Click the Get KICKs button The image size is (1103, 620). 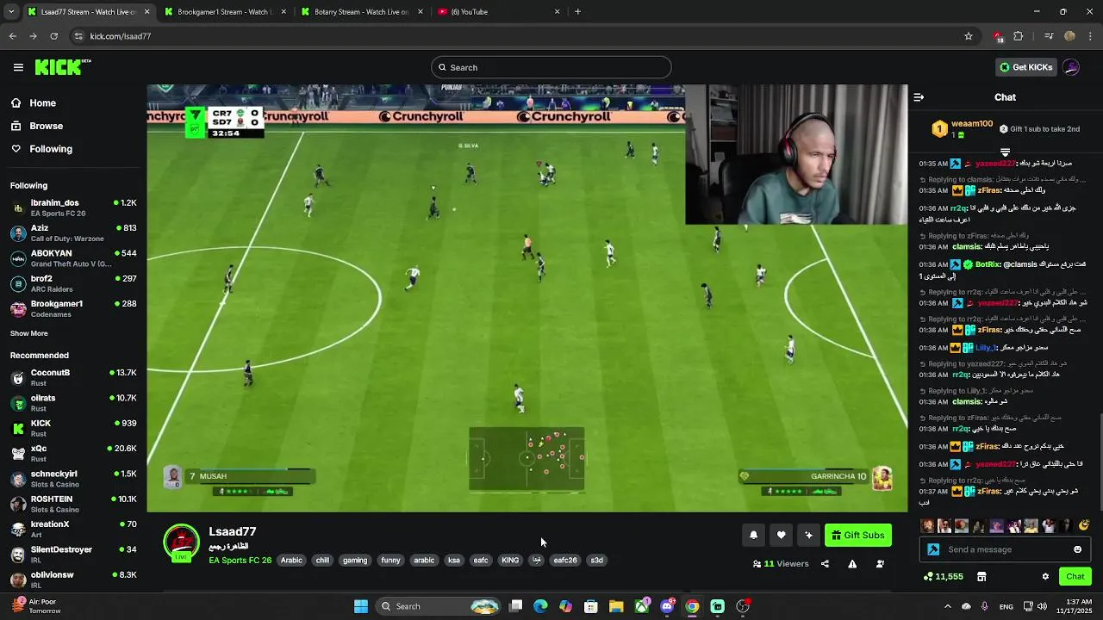point(1025,67)
